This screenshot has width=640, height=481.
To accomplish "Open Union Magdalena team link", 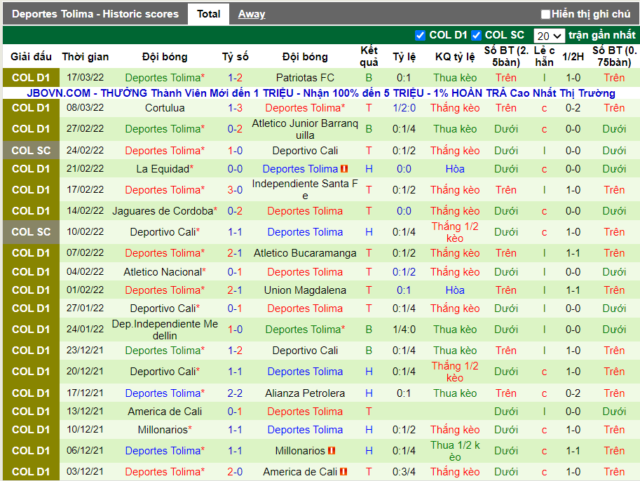I will point(305,290).
